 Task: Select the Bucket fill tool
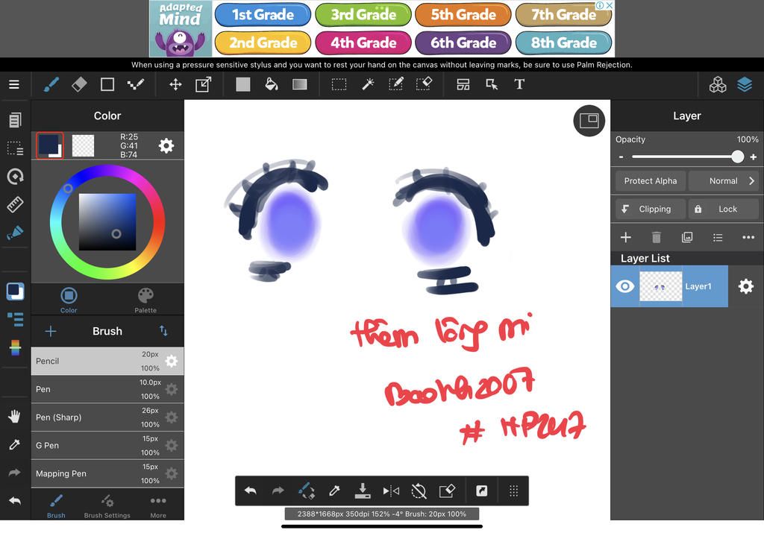271,84
